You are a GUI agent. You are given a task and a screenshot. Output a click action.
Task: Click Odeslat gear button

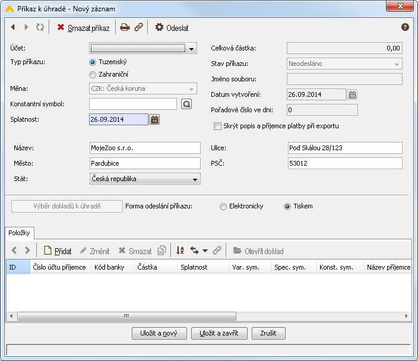point(172,28)
